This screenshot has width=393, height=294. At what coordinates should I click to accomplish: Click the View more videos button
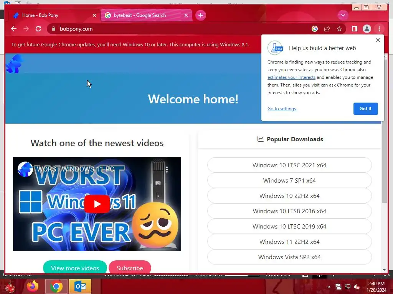pyautogui.click(x=75, y=268)
